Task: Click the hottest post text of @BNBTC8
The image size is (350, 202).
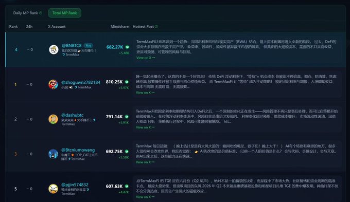Action: (x=236, y=47)
